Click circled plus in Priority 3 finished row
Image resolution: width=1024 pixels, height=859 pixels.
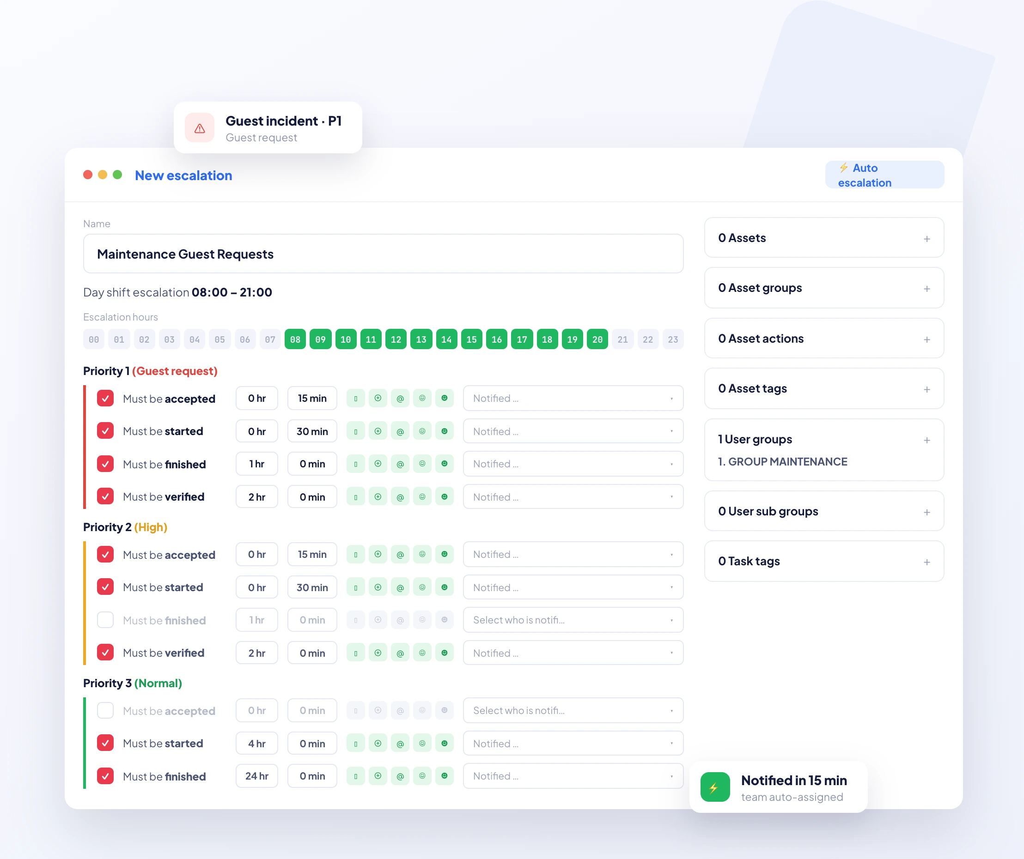[x=378, y=776]
